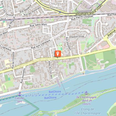Click the La Loire river label

(34, 94)
